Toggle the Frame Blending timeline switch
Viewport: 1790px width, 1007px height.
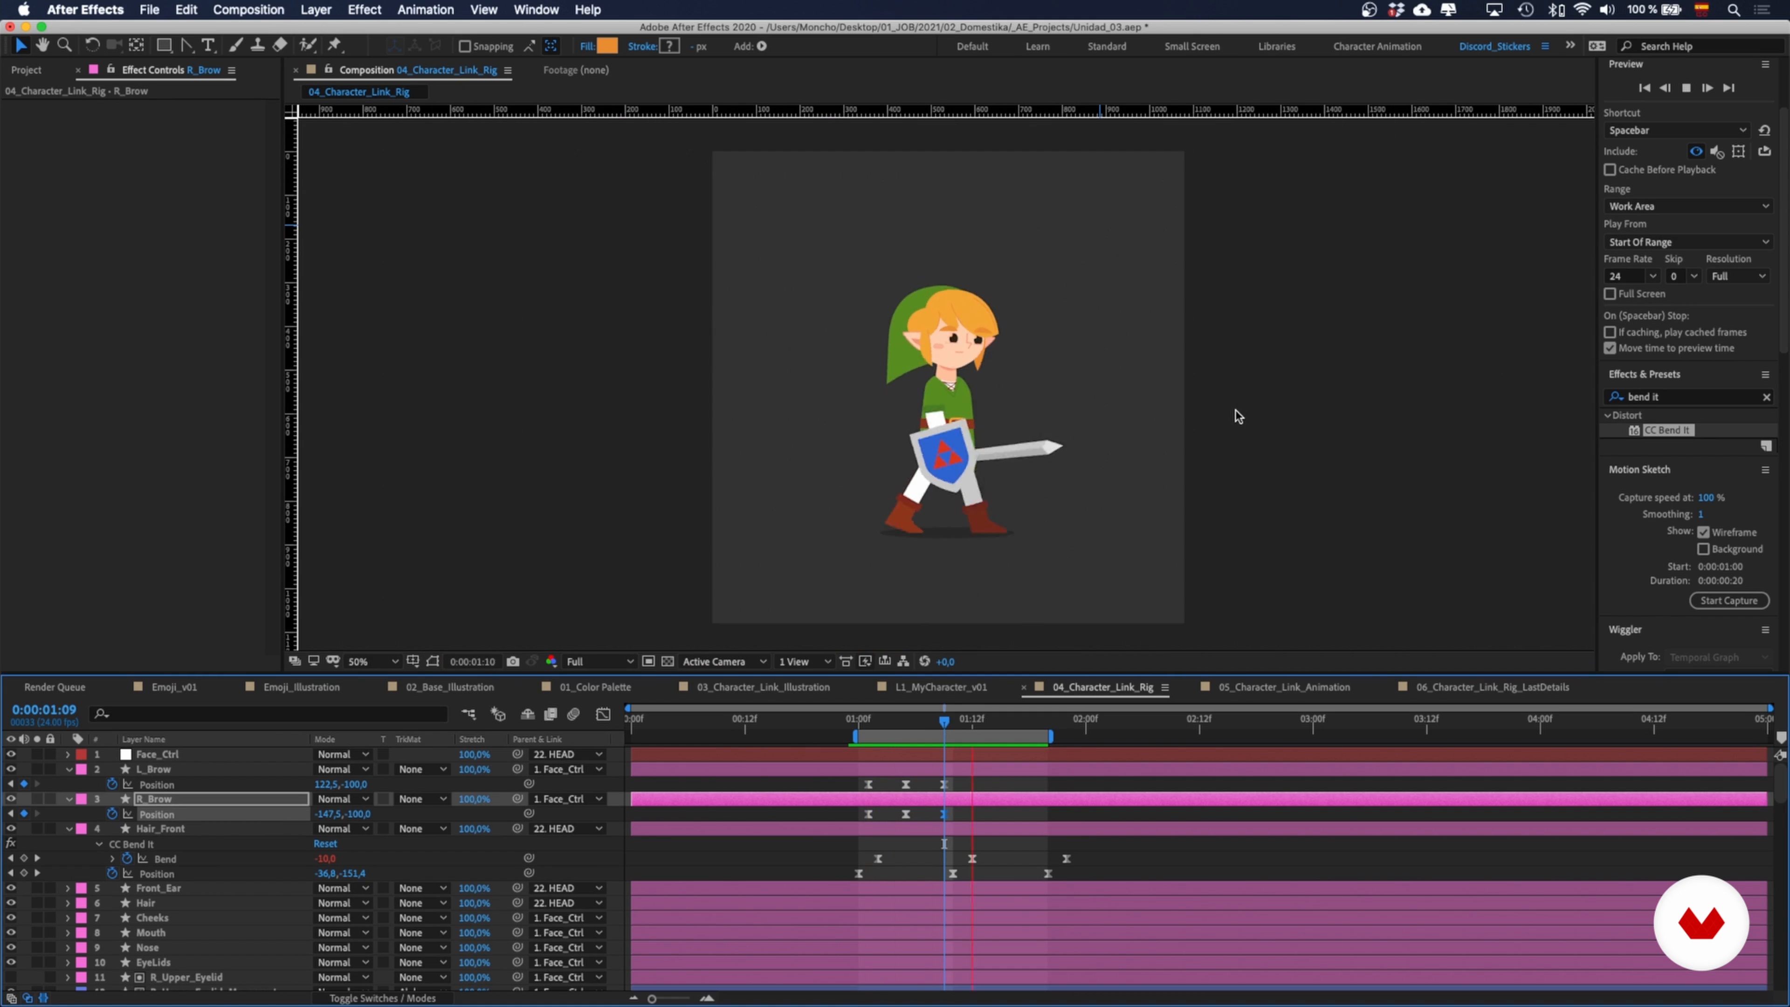click(x=551, y=714)
